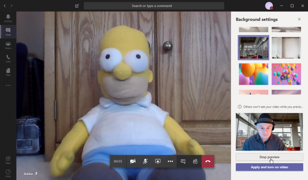Open the Files section
Screen dimensions: 308x180
pos(8,72)
